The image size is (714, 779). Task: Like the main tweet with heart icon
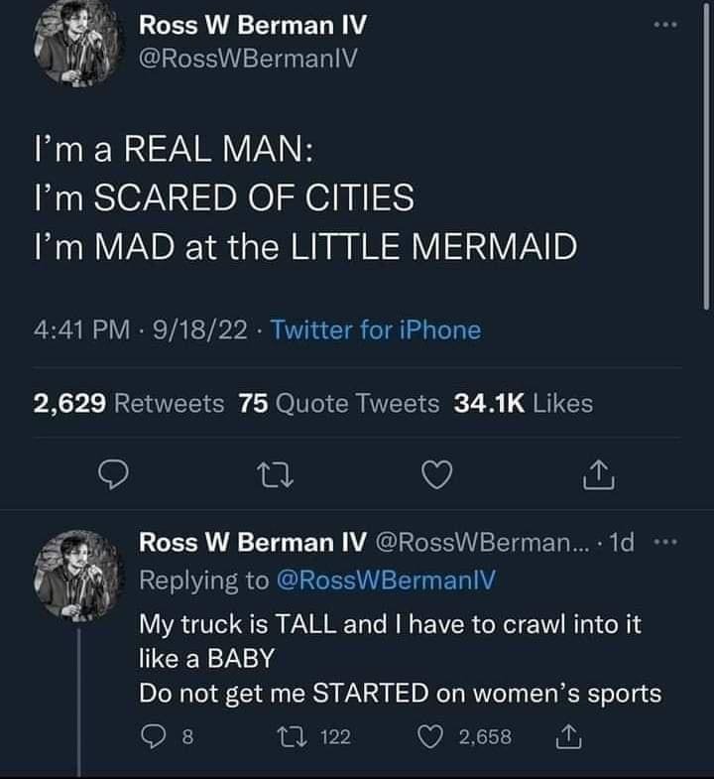coord(436,479)
